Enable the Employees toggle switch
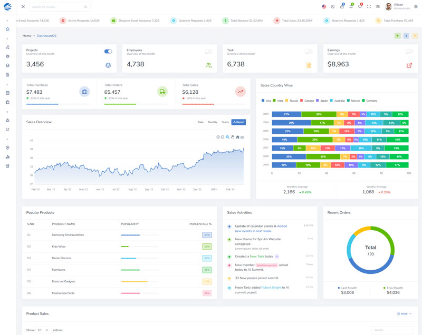The image size is (422, 335). coord(208,52)
